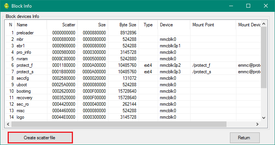The width and height of the screenshot is (275, 145).
Task: Click scatter value 0002620000
Action: point(64,91)
